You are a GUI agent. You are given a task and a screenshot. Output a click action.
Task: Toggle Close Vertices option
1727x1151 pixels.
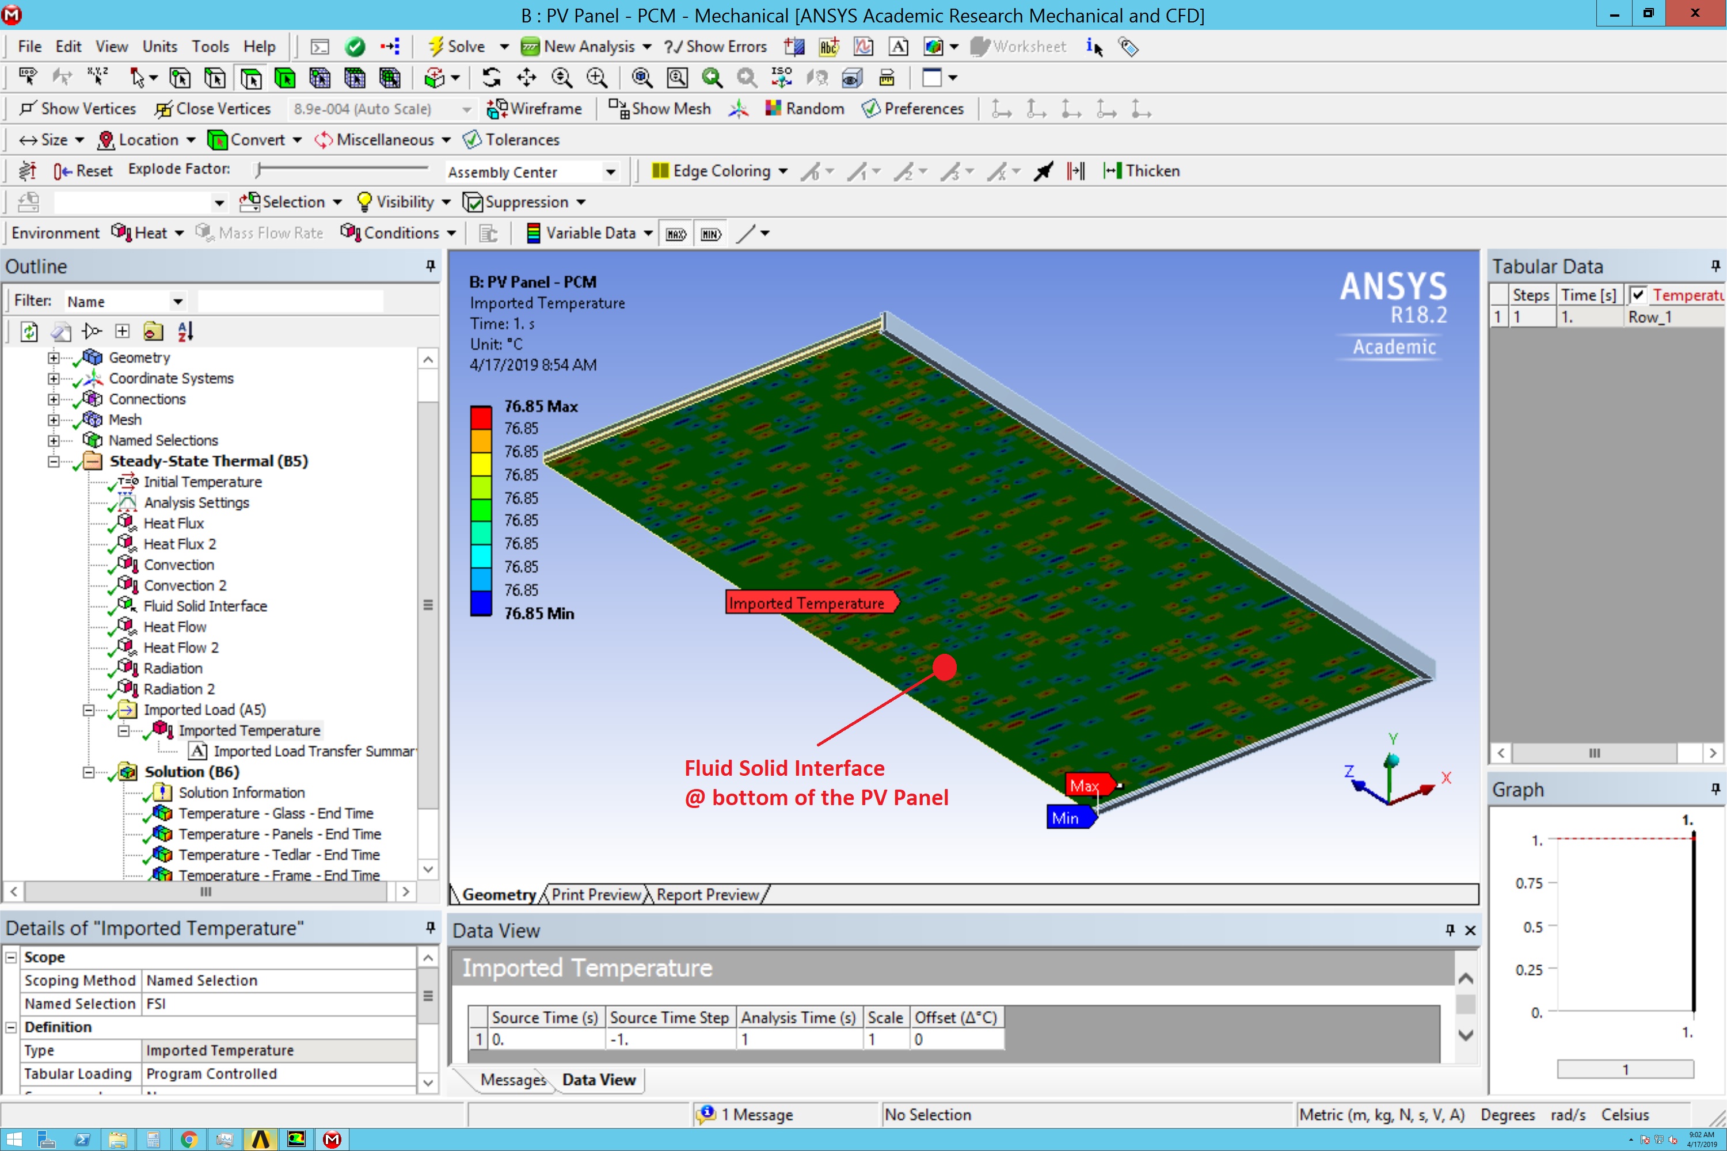213,109
